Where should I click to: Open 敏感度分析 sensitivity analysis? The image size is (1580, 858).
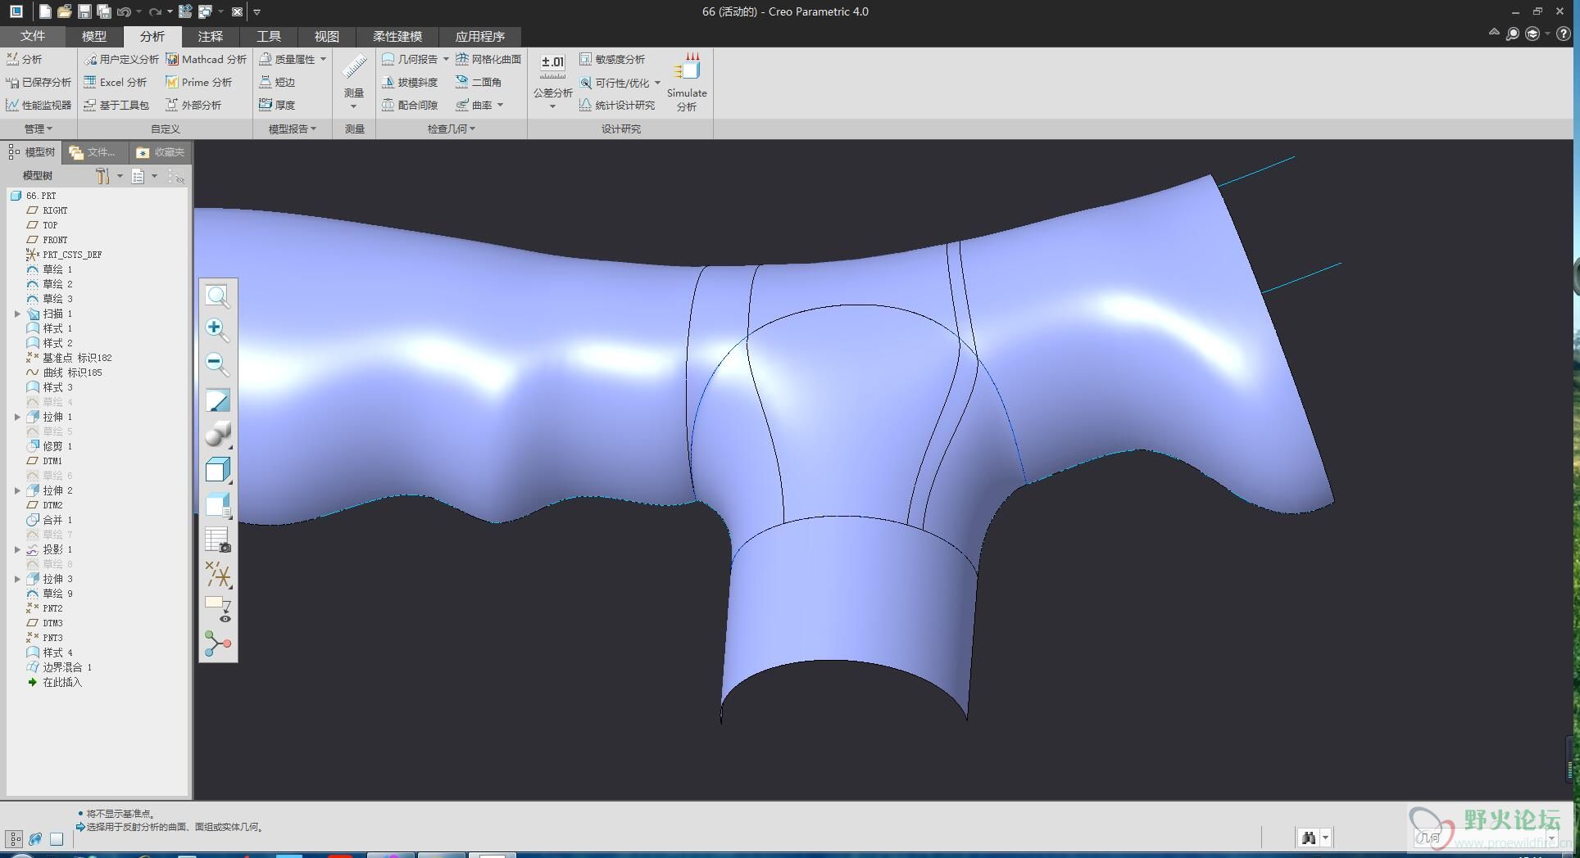click(x=612, y=59)
